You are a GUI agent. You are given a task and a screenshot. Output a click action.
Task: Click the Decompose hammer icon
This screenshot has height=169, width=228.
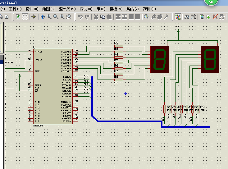pos(166,17)
